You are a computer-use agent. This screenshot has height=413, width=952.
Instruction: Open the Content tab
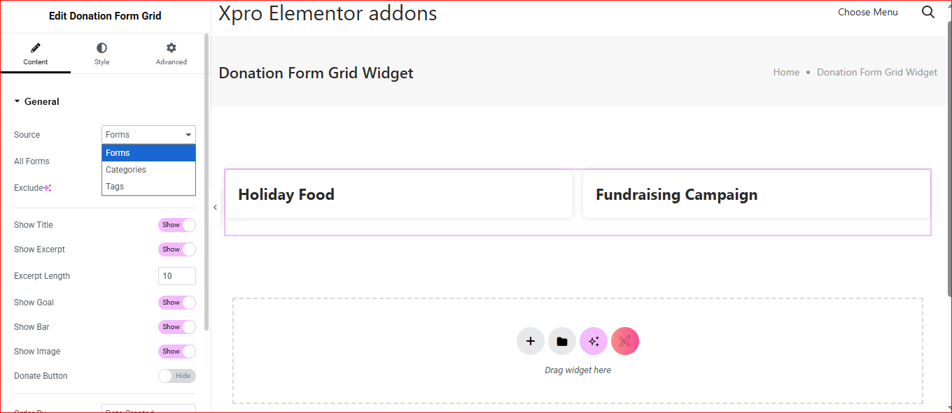pos(36,54)
